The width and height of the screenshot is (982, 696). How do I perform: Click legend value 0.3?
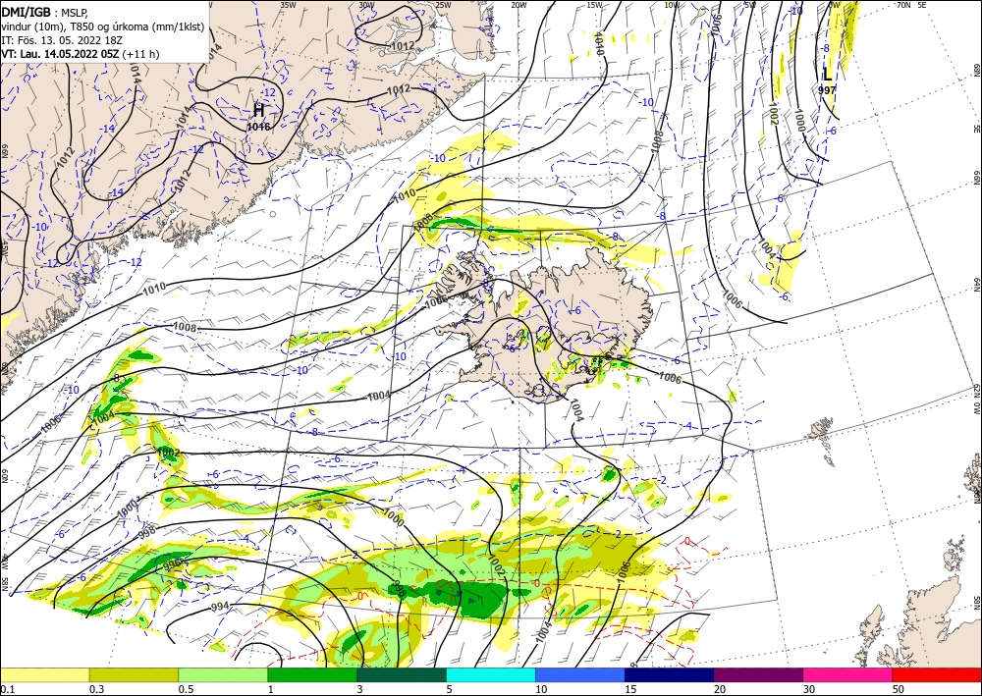pos(96,689)
